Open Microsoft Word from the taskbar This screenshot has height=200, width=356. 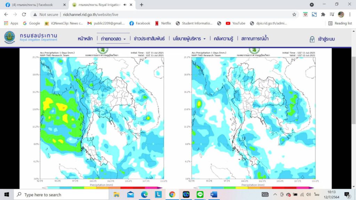click(x=214, y=194)
